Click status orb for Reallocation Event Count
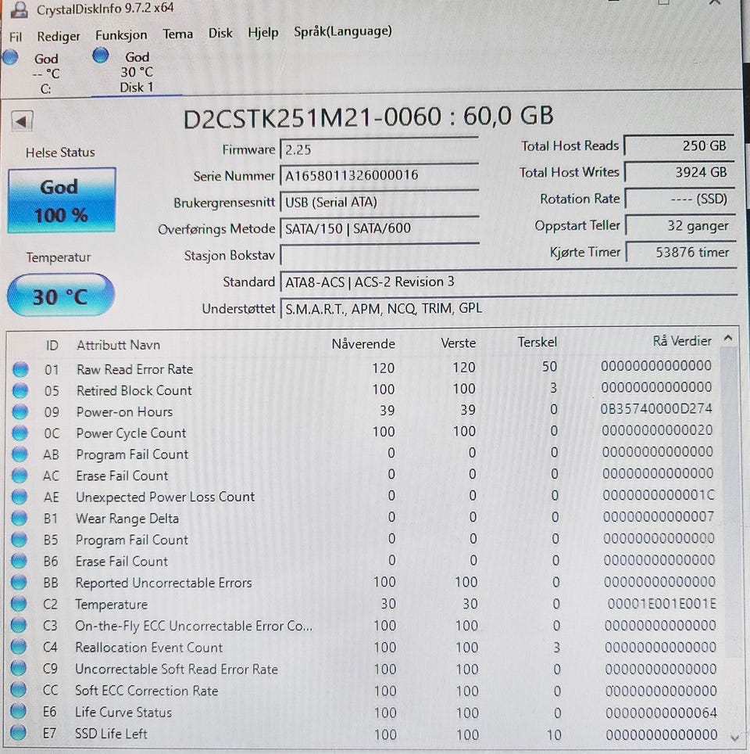This screenshot has width=750, height=754. click(x=18, y=648)
